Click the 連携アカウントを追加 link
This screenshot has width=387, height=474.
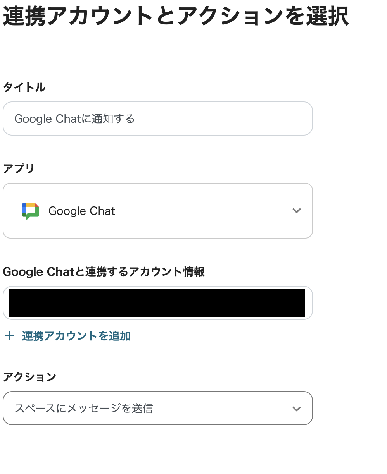76,336
